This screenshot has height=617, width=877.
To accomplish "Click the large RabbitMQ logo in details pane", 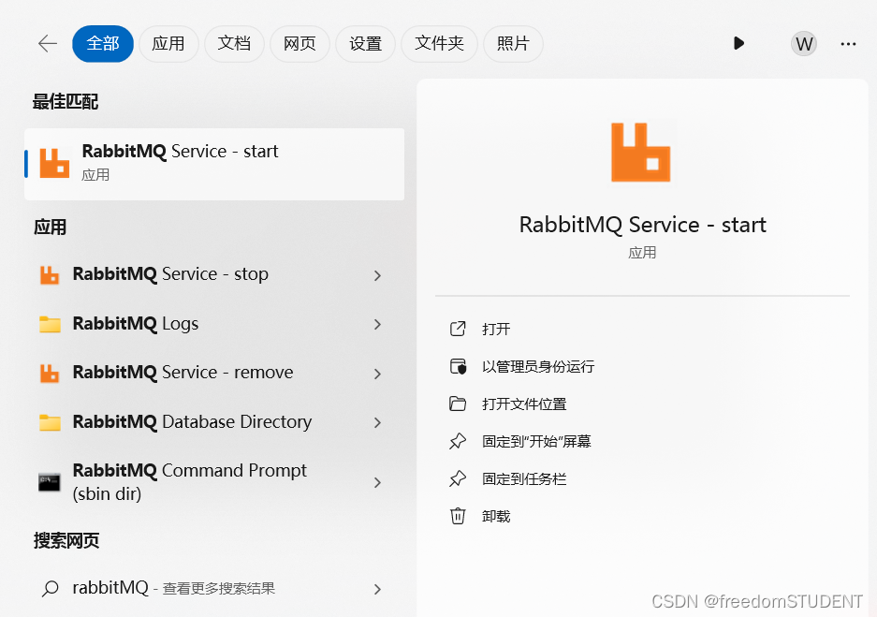I will (641, 151).
